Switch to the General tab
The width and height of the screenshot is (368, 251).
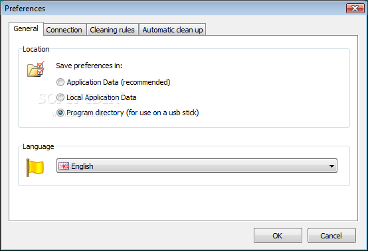click(26, 28)
